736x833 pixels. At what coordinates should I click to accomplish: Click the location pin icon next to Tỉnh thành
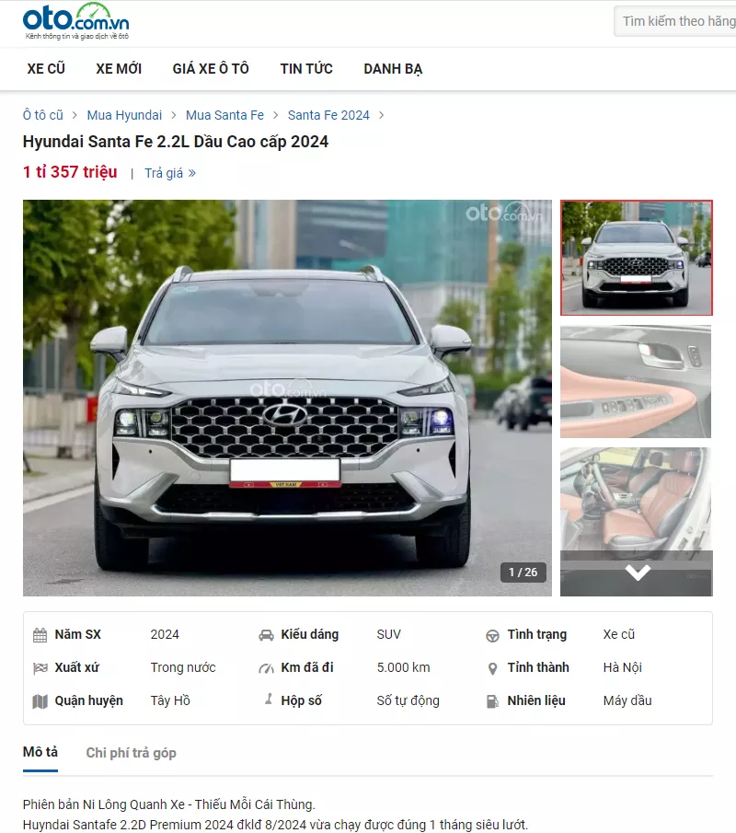coord(494,667)
